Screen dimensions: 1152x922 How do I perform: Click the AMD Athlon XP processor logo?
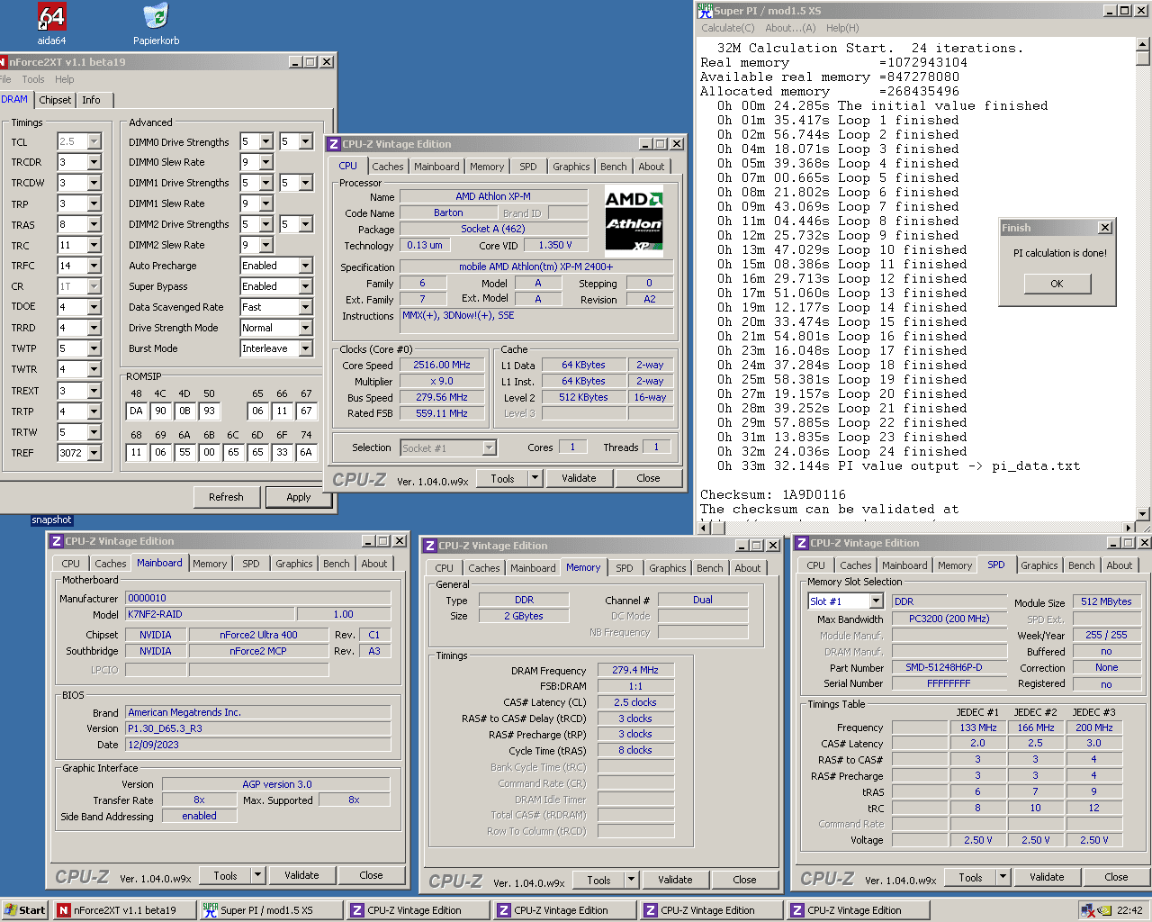(x=634, y=221)
